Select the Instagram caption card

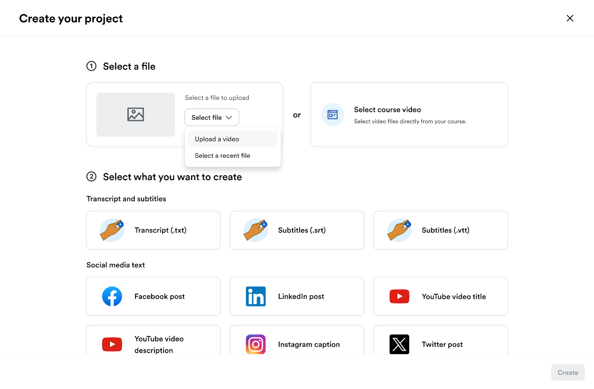pyautogui.click(x=297, y=340)
